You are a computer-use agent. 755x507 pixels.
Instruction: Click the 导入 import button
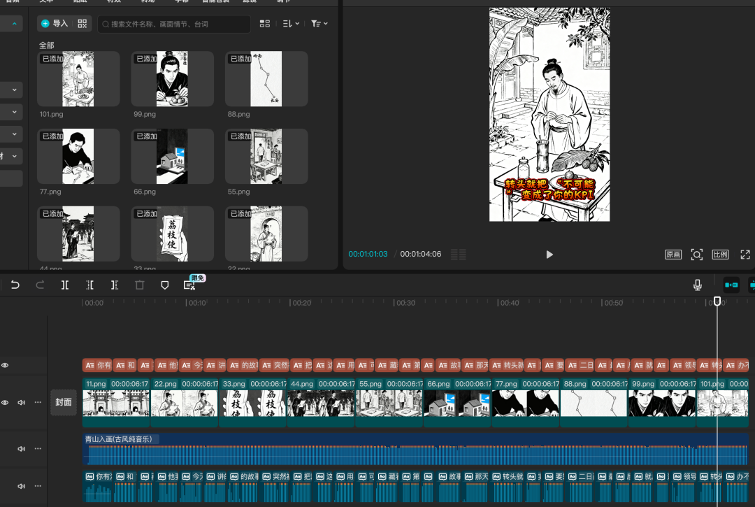(55, 24)
